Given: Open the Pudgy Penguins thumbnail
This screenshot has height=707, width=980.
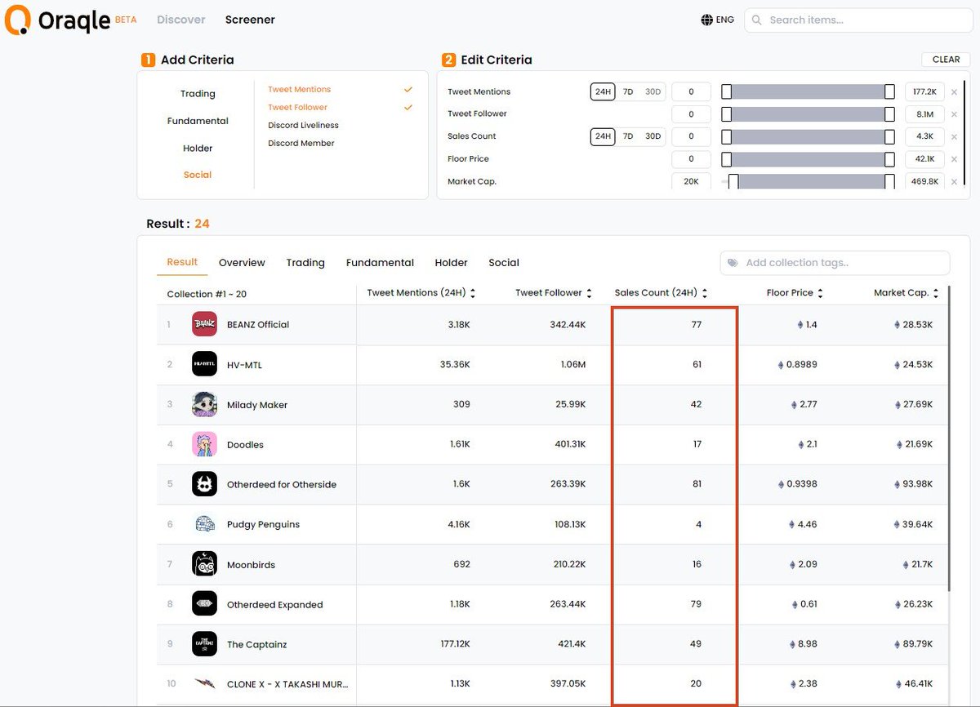Looking at the screenshot, I should click(204, 524).
